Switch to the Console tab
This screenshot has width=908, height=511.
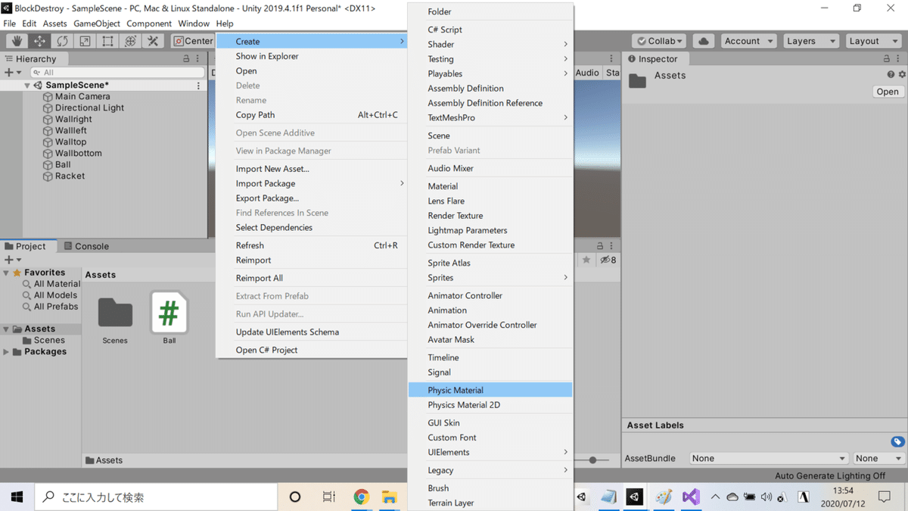[x=86, y=246]
